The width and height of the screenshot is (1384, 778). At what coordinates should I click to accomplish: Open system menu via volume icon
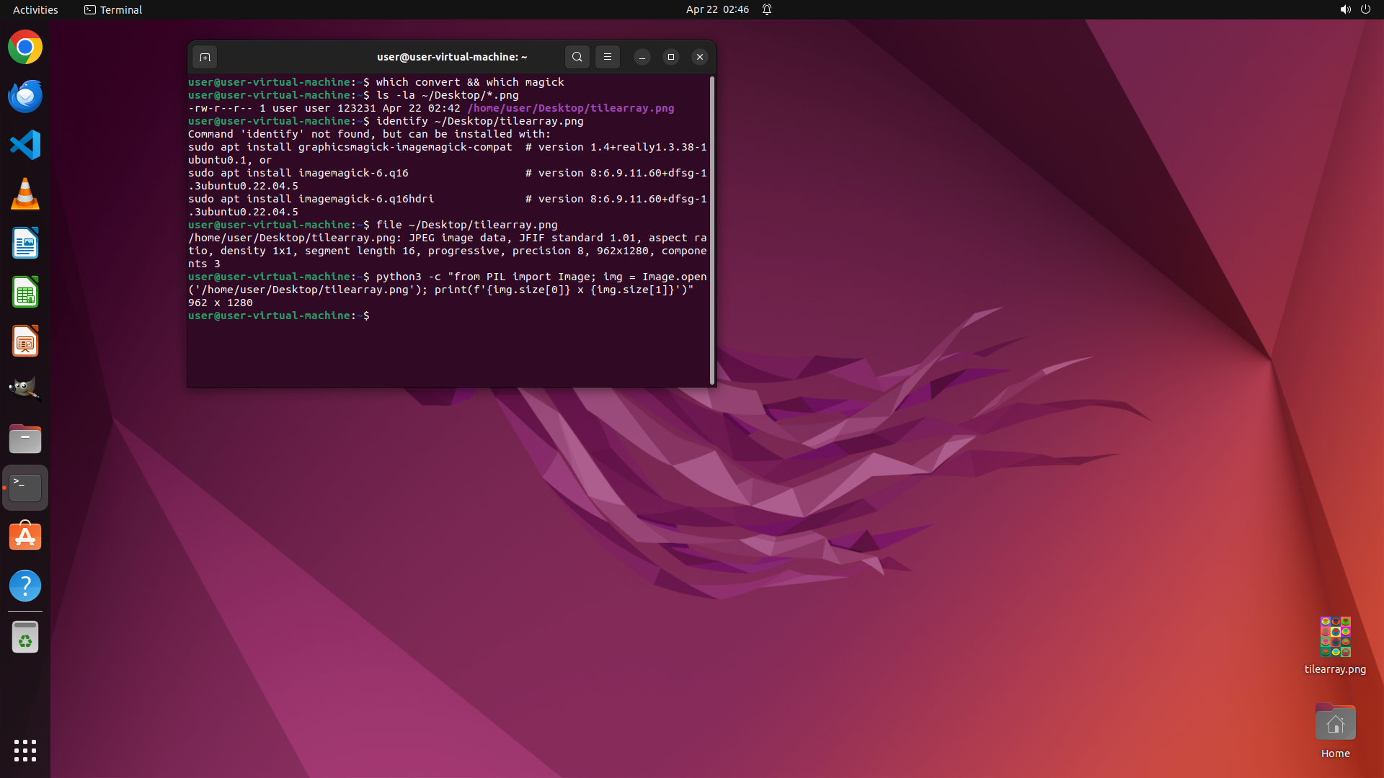tap(1345, 9)
